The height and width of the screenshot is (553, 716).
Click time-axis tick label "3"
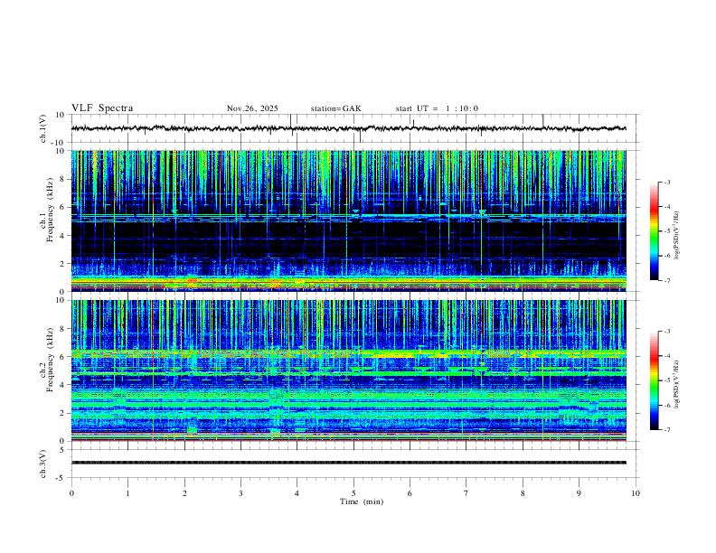pyautogui.click(x=240, y=493)
